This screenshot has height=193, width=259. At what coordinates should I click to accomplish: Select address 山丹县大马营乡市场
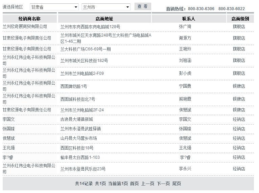coord(79,138)
